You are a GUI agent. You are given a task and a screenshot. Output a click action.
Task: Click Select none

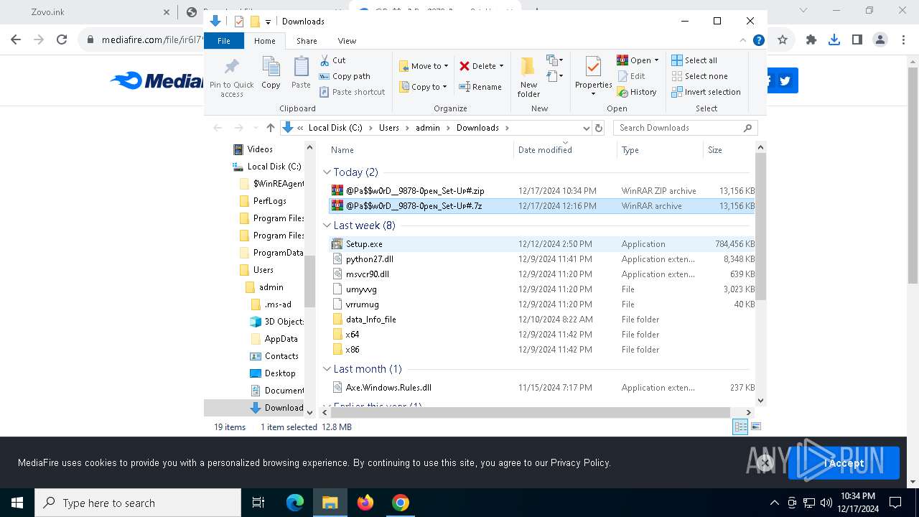click(700, 76)
